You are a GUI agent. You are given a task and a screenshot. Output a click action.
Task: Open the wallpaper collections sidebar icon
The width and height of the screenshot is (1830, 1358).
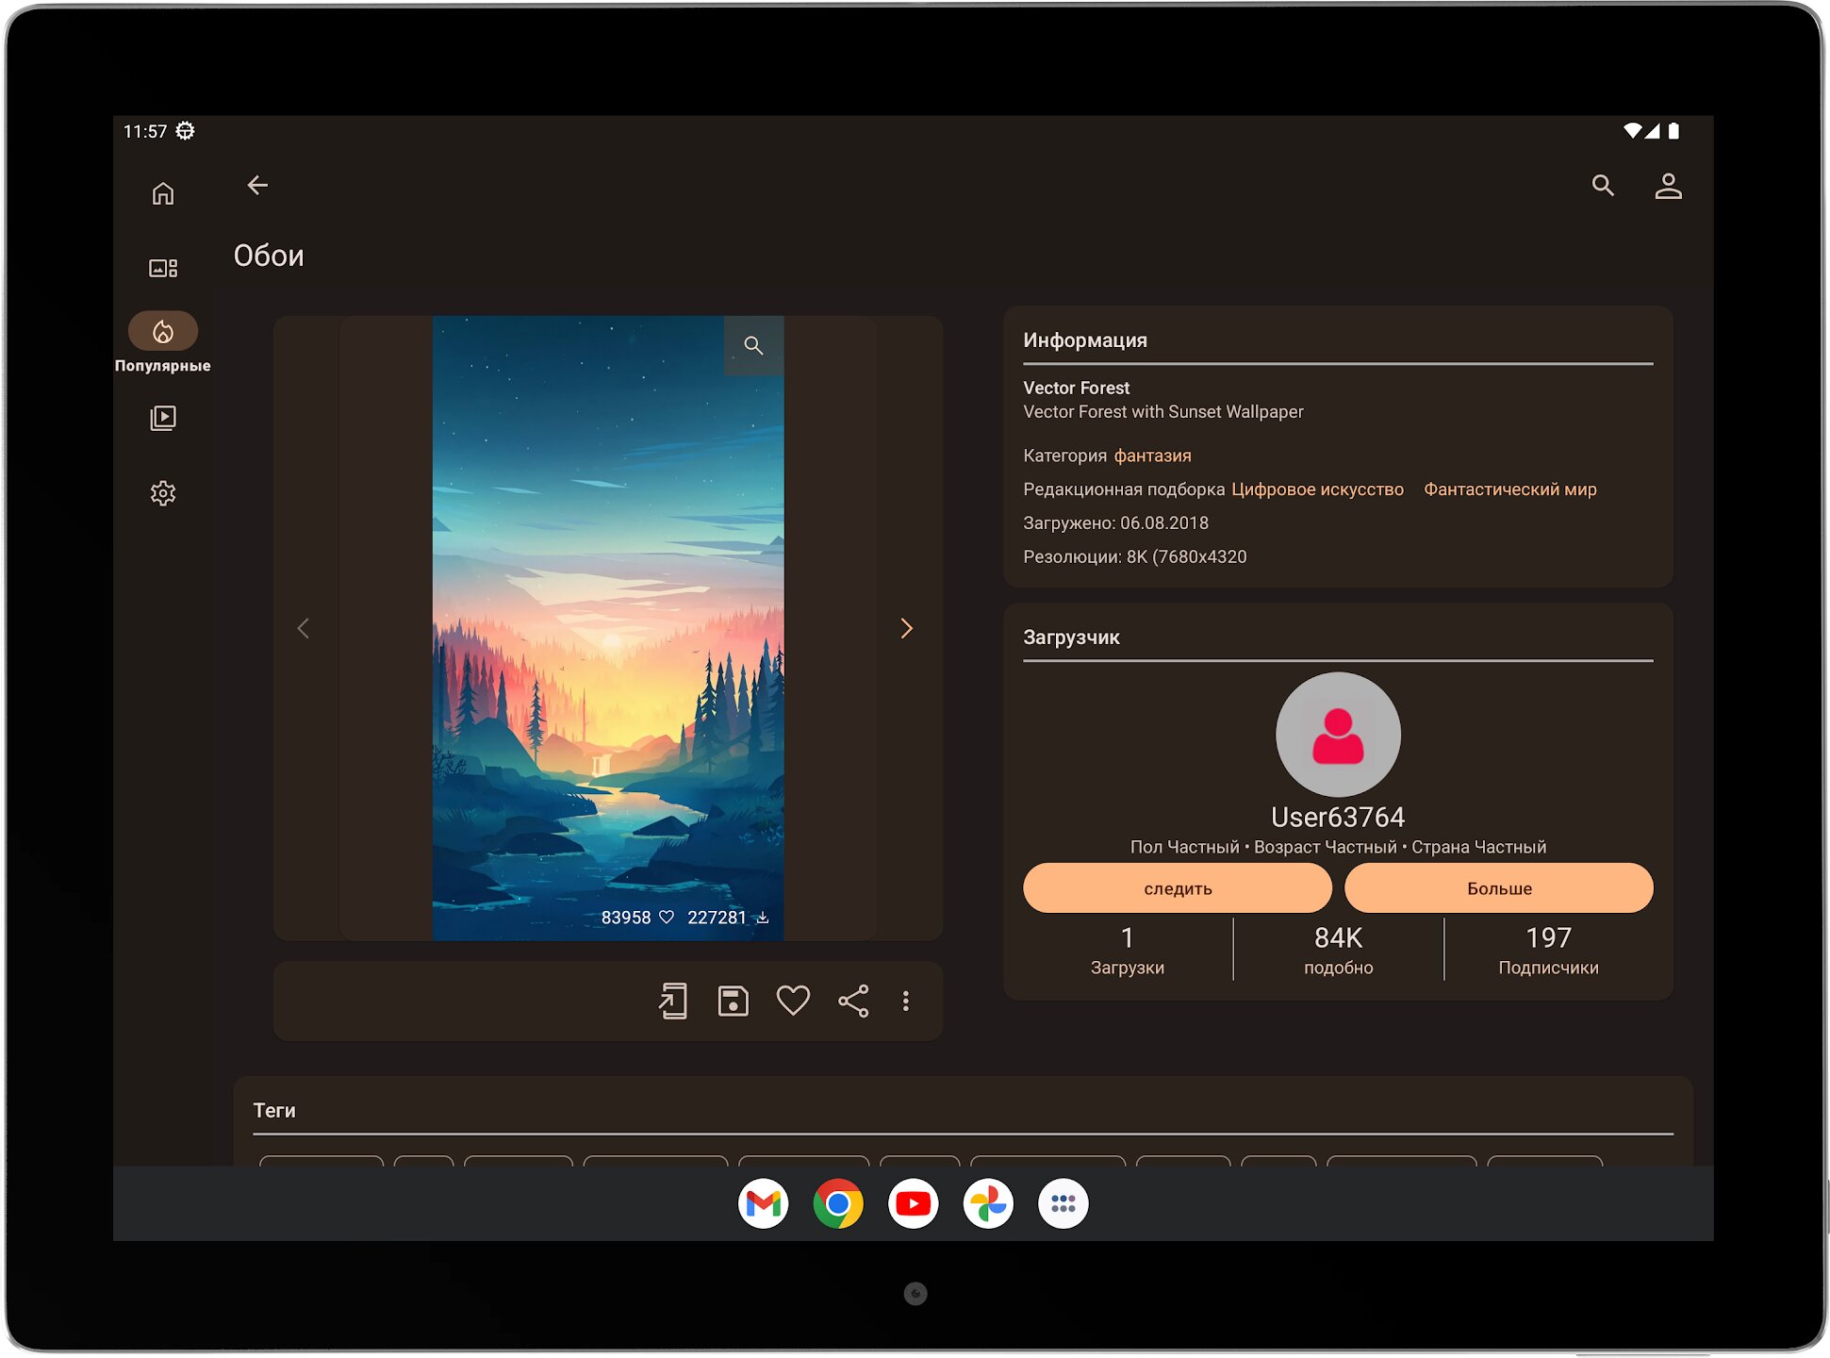click(x=163, y=268)
